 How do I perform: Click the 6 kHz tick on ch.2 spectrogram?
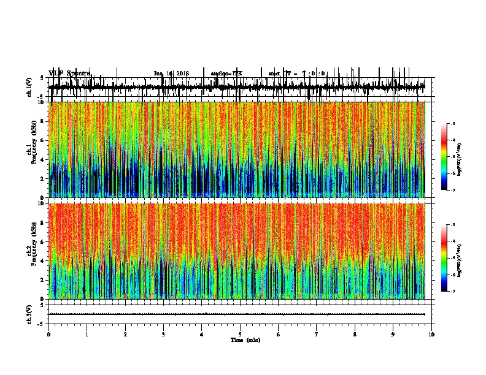point(43,242)
